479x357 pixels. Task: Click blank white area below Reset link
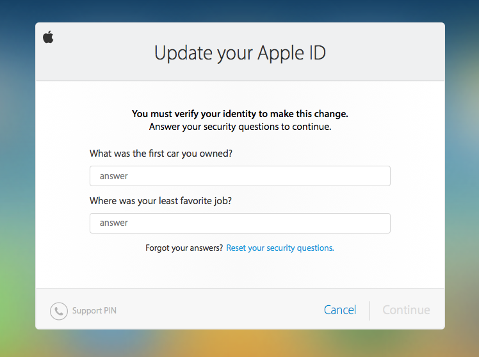[x=239, y=271]
